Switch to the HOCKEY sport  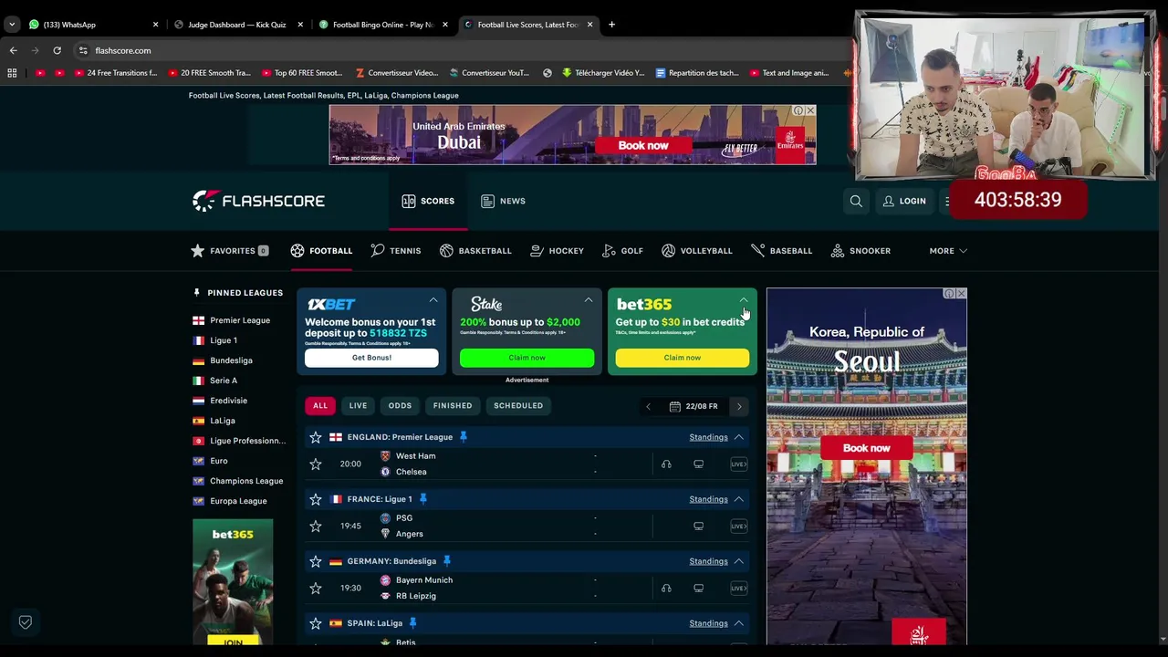[x=557, y=251]
